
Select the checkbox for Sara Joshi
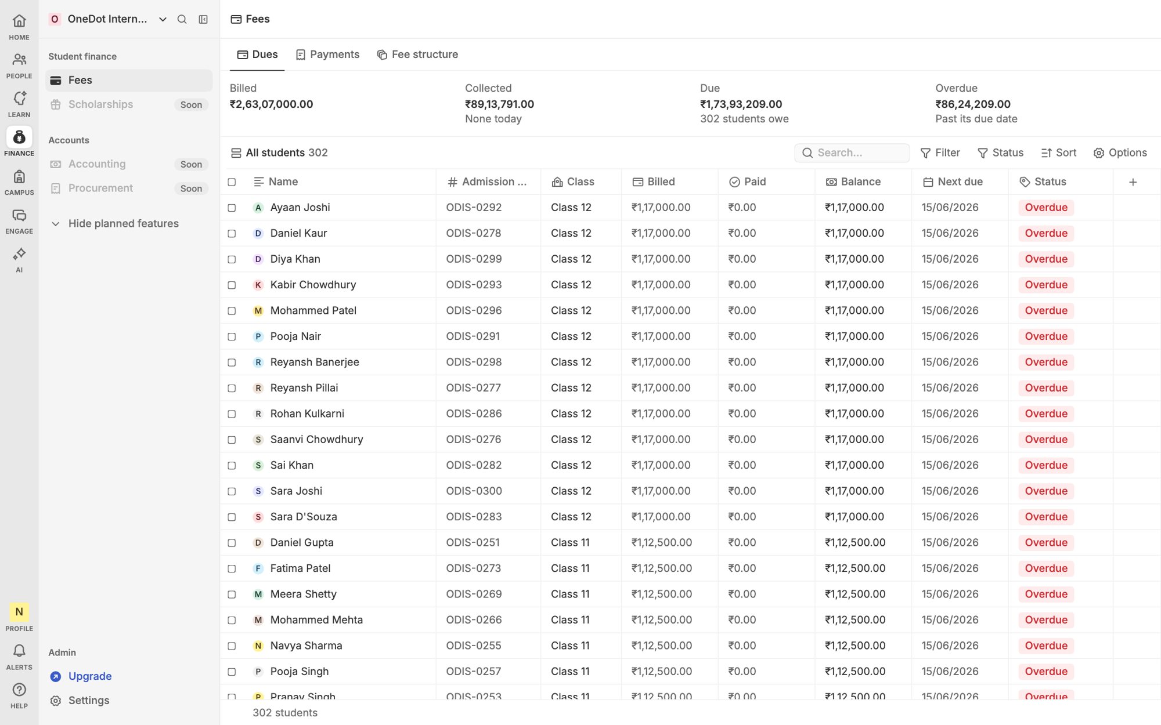point(232,491)
